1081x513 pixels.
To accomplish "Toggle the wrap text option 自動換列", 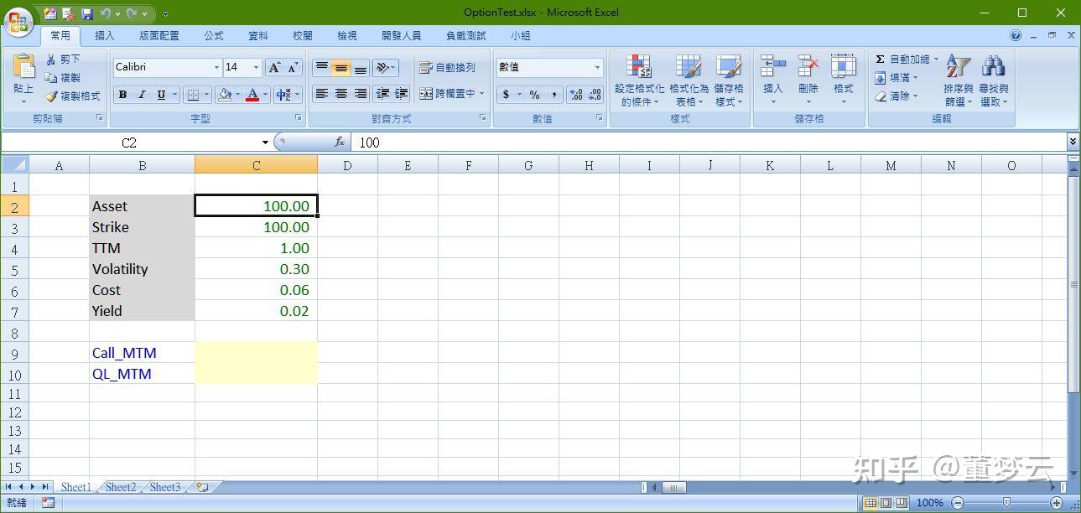I will 447,67.
